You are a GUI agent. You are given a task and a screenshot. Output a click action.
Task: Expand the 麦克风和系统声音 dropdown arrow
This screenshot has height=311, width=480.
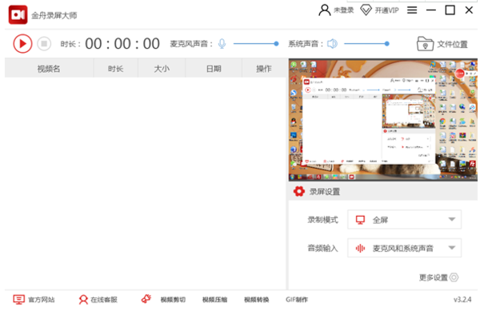coord(452,248)
